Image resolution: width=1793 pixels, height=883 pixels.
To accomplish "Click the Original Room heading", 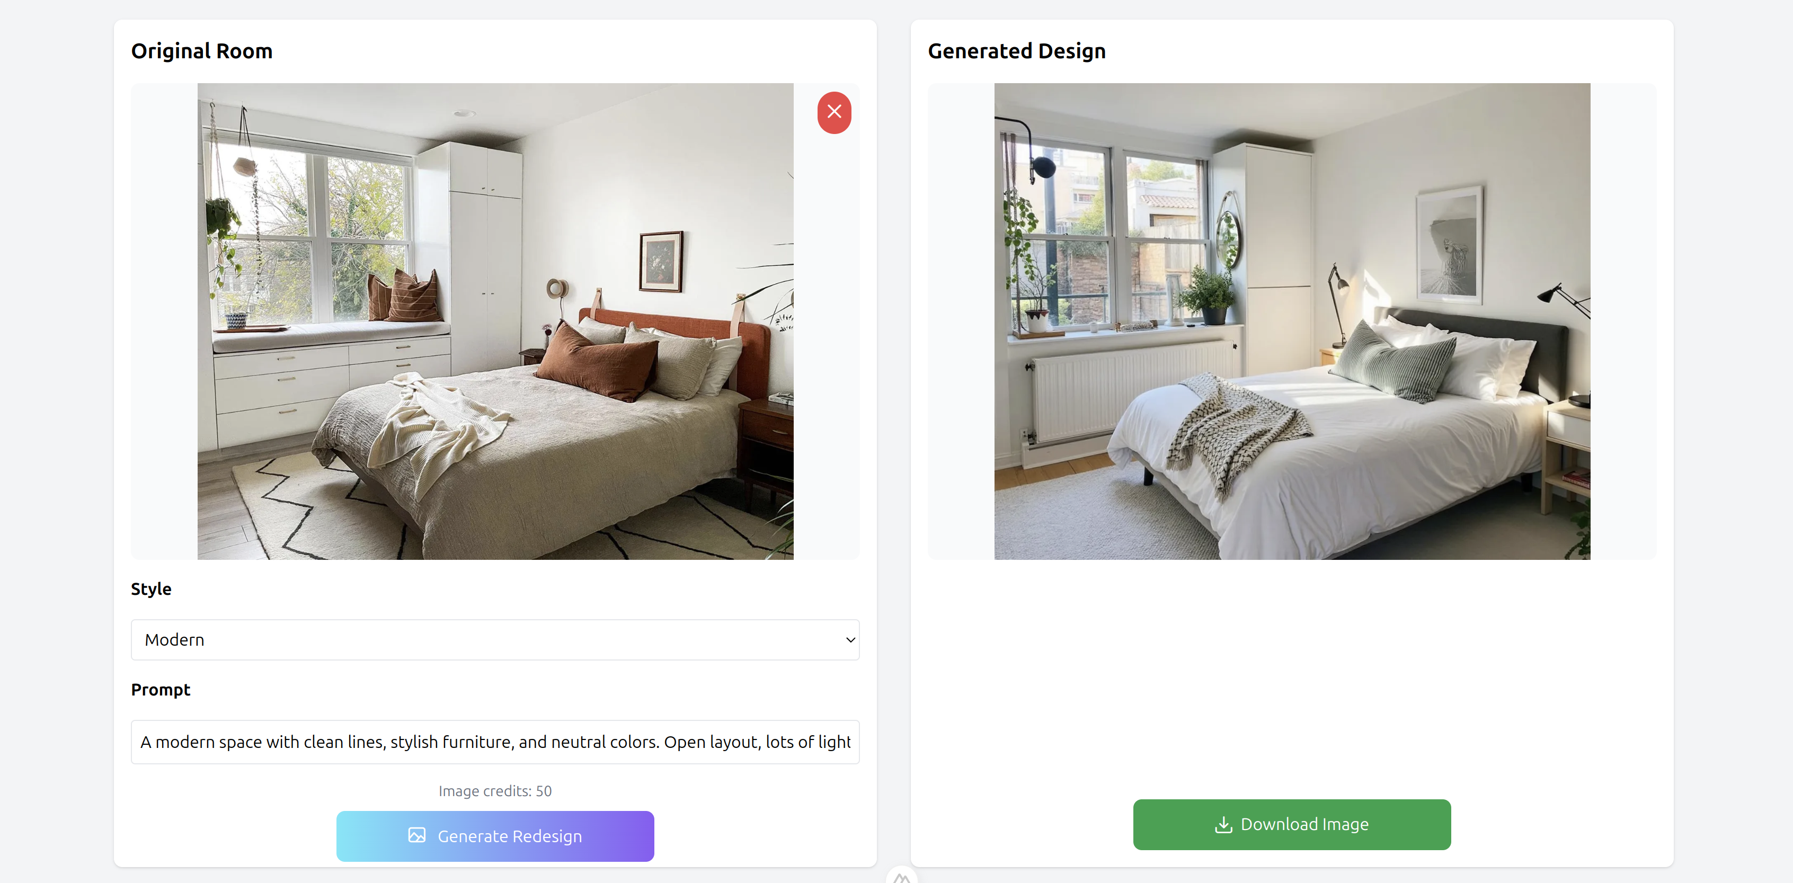I will pyautogui.click(x=202, y=51).
